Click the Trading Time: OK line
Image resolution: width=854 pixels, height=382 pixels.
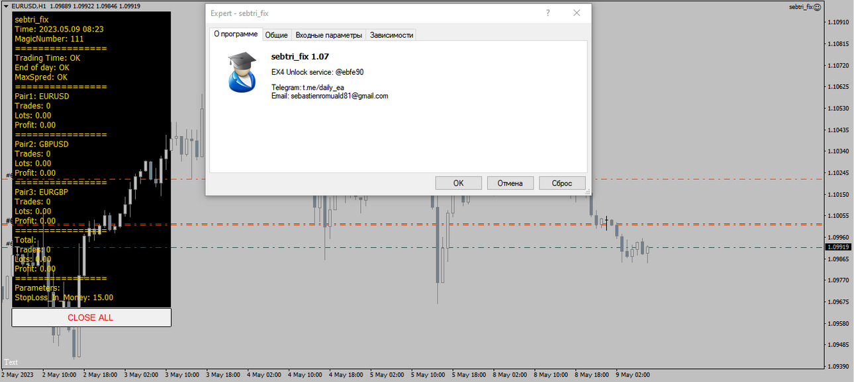click(48, 58)
